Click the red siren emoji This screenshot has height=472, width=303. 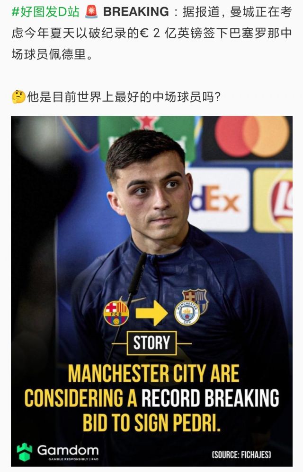point(91,12)
